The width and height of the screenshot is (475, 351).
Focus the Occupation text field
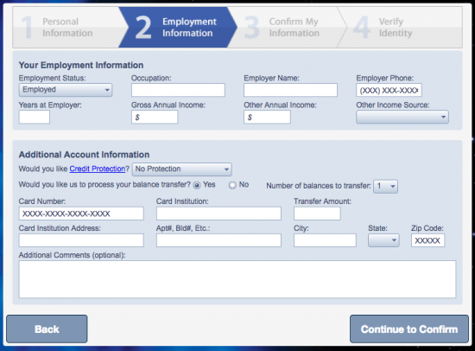point(178,90)
